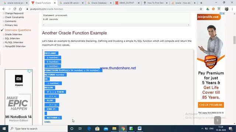Close the DBMS_OUTPUT tab
The width and height of the screenshot is (236, 132).
point(139,3)
